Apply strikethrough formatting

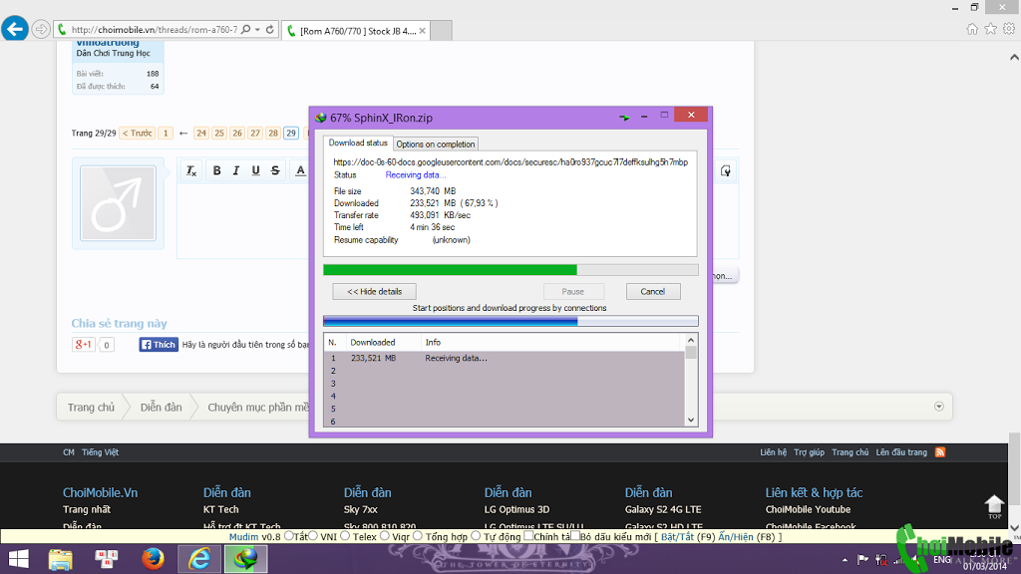[x=276, y=170]
